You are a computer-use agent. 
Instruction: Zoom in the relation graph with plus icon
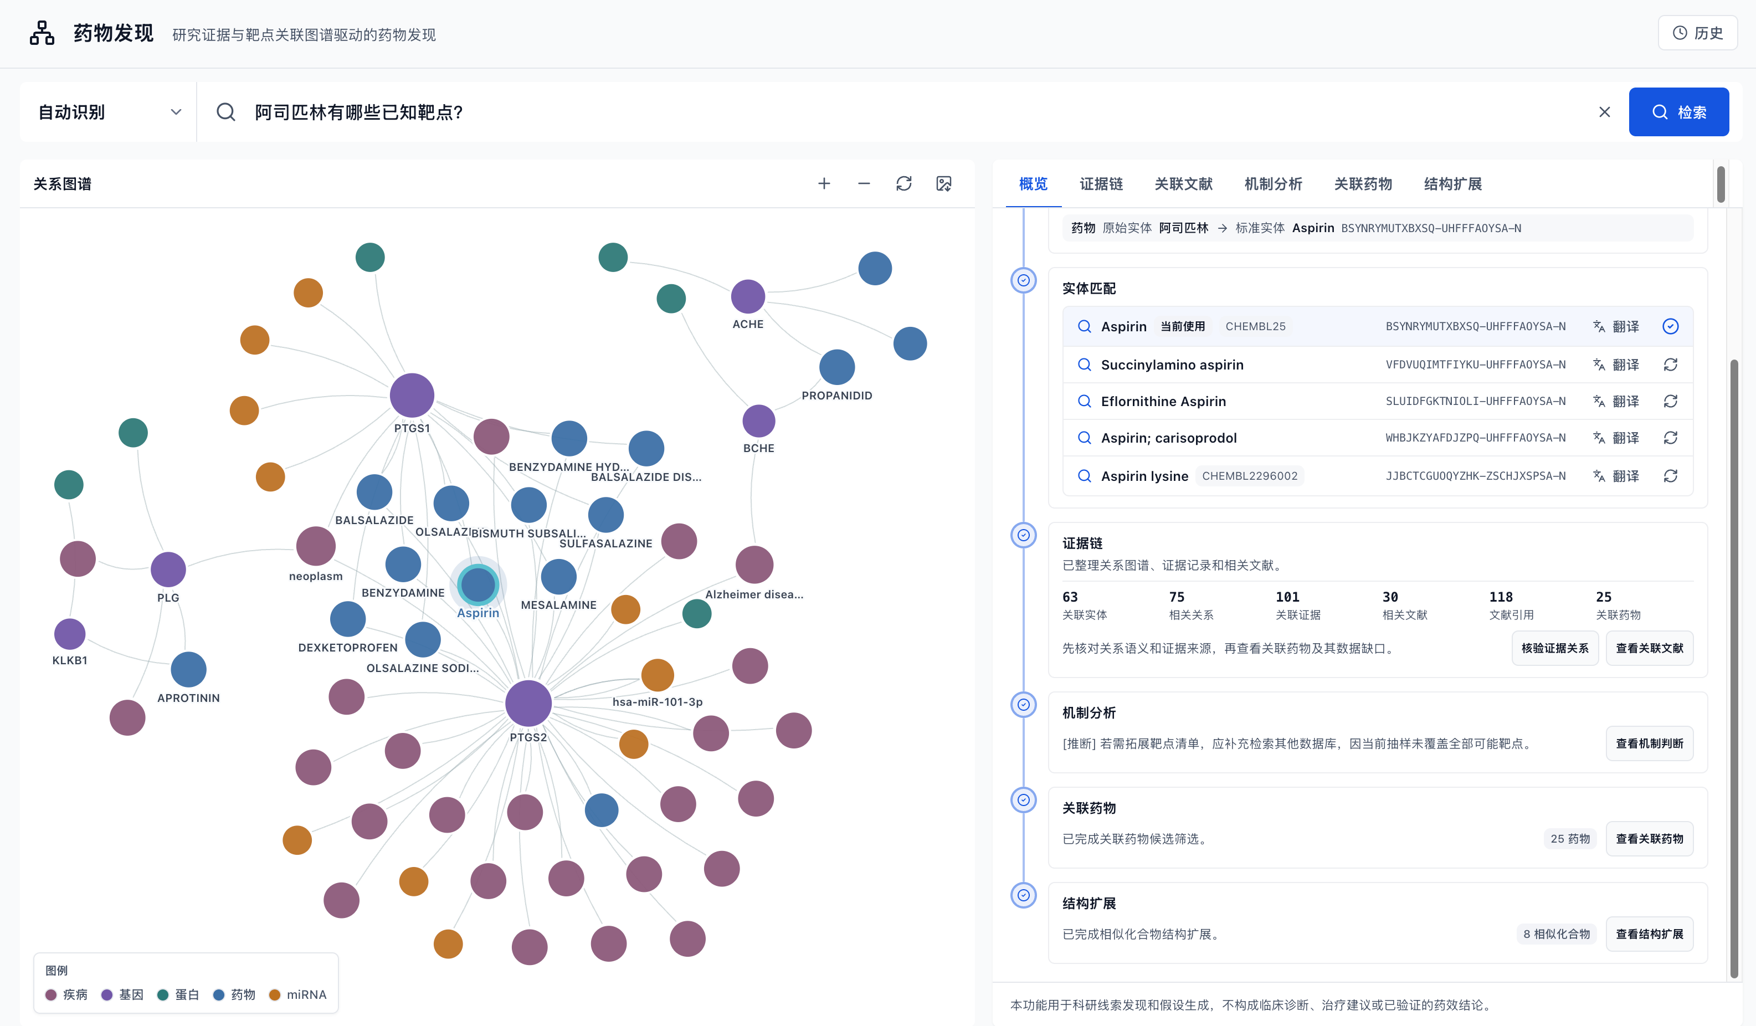point(824,183)
